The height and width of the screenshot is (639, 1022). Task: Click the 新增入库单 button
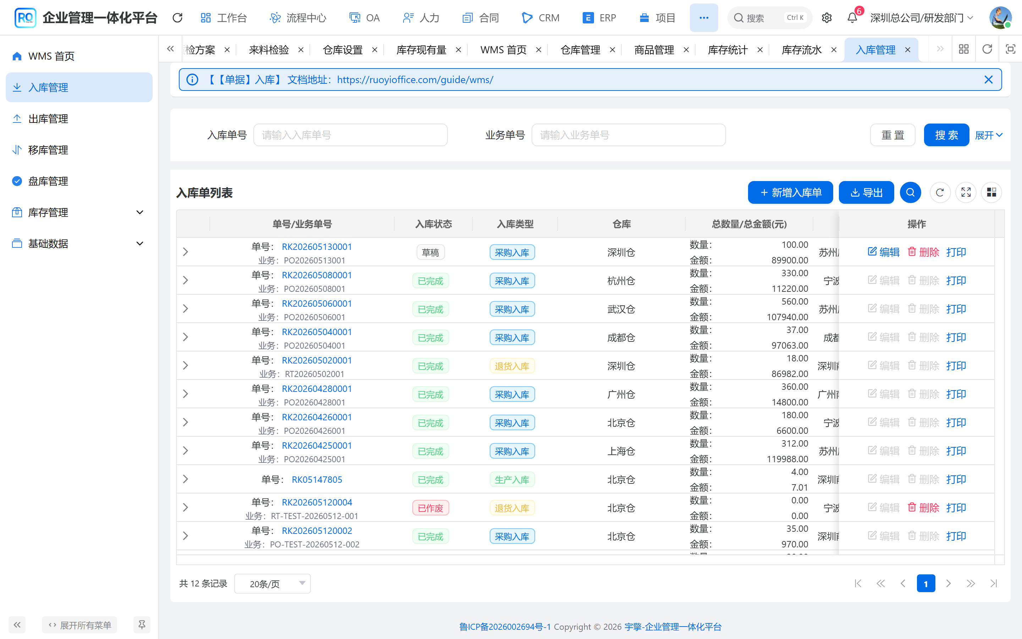(790, 193)
